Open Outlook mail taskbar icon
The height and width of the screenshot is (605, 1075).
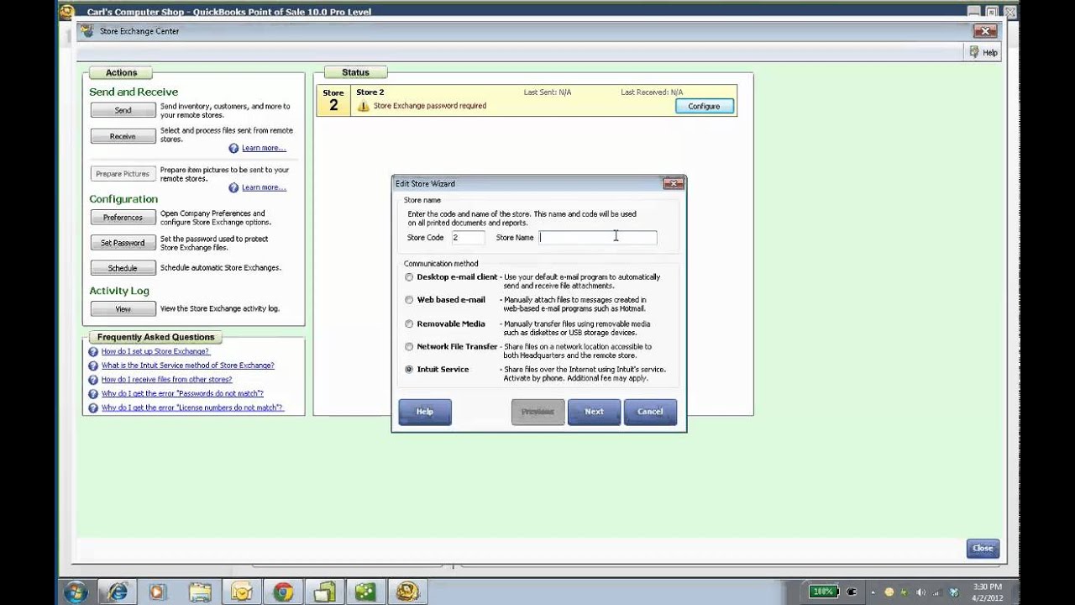click(241, 592)
